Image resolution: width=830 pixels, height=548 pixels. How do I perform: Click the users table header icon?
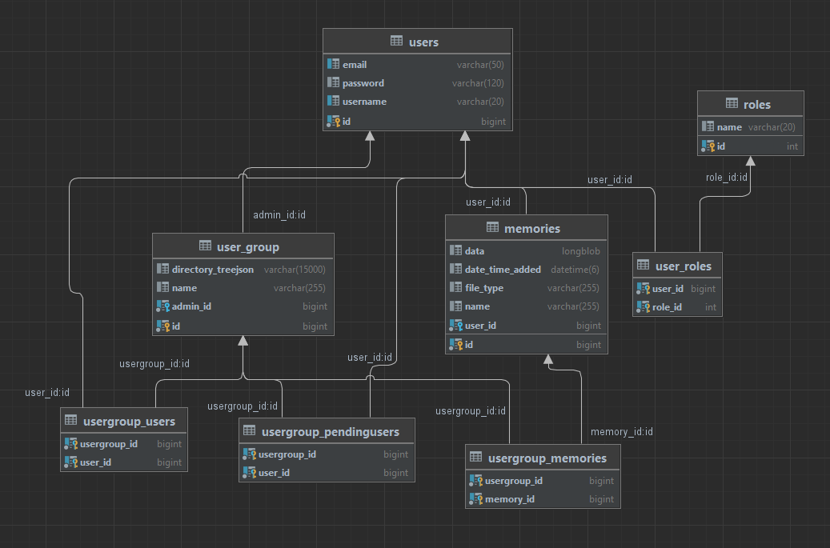pyautogui.click(x=396, y=41)
